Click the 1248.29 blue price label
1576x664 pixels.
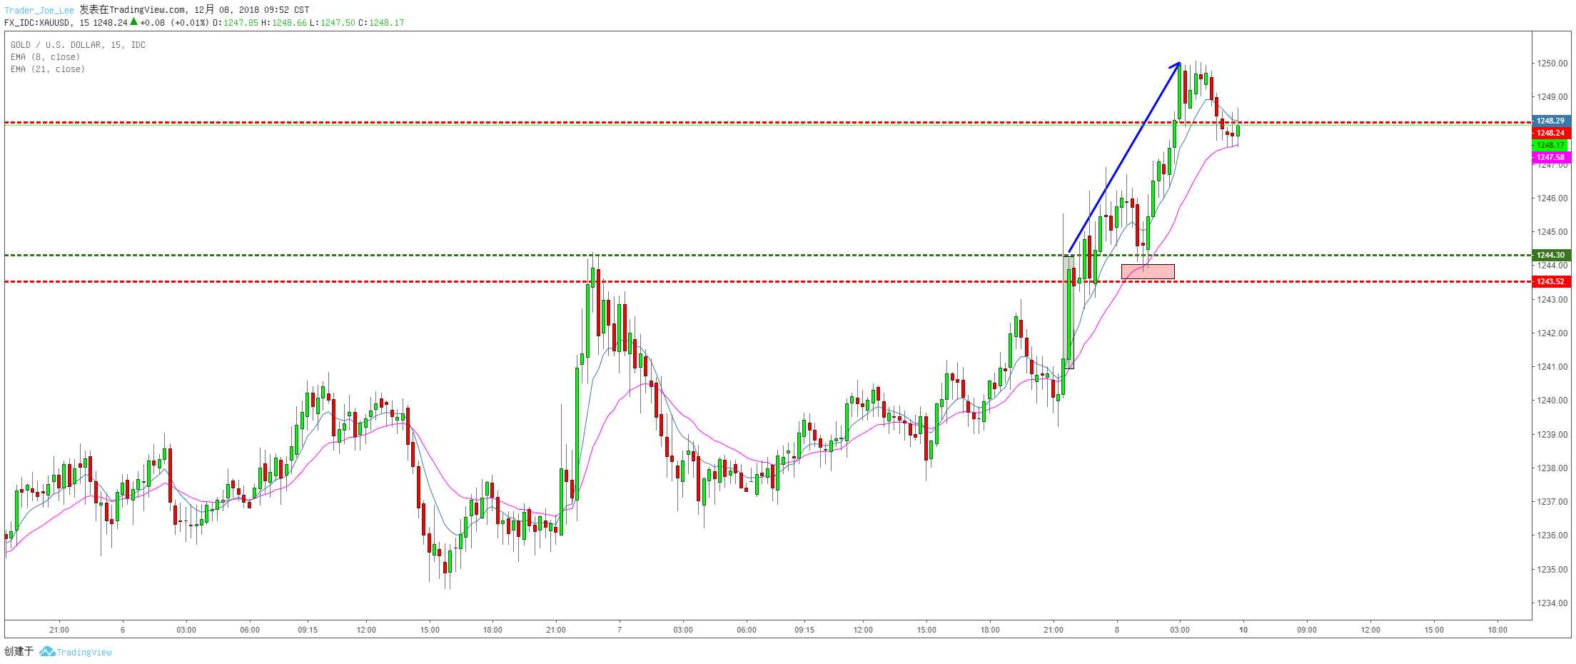point(1551,121)
